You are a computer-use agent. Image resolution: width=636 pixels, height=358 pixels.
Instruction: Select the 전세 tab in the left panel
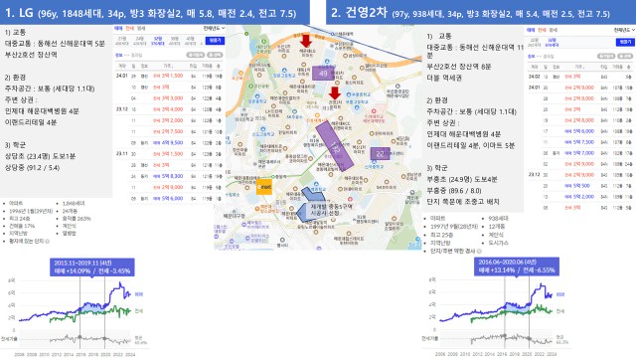[x=130, y=29]
